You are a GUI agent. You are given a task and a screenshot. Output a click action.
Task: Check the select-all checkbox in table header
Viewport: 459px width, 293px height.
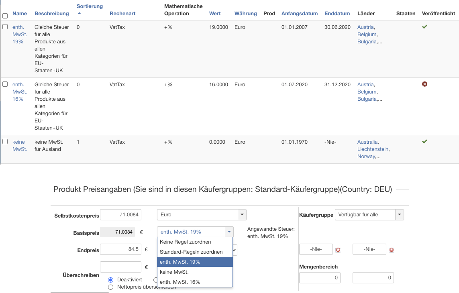[x=5, y=16]
